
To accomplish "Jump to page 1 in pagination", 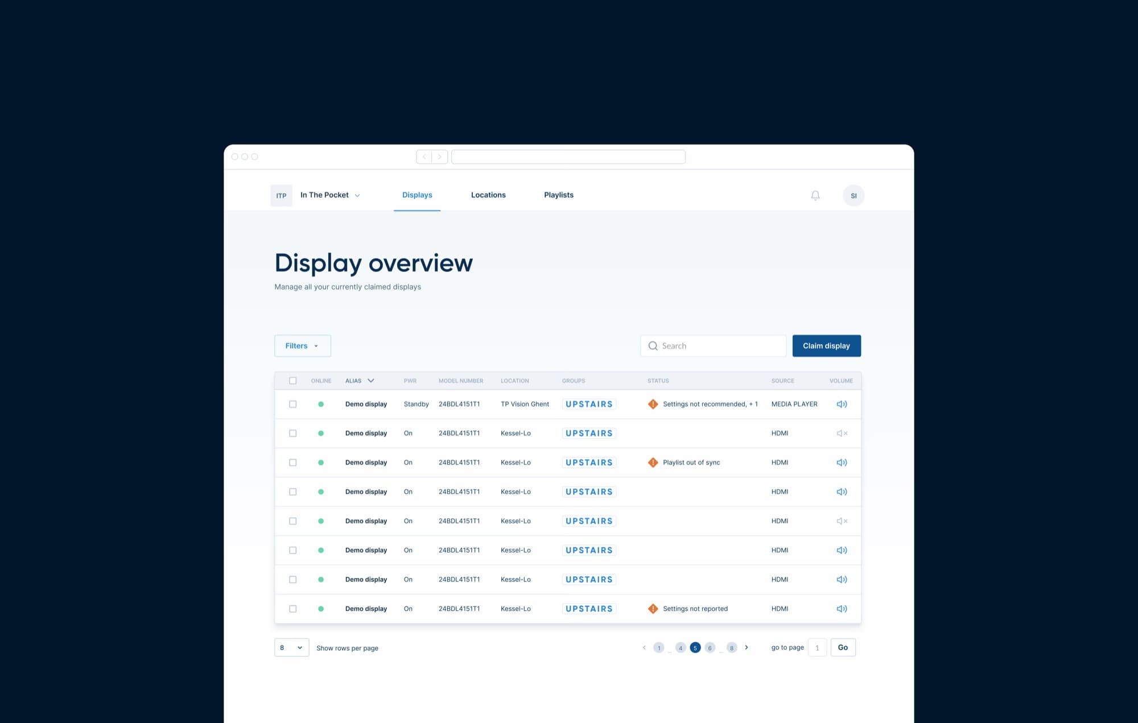I will coord(659,648).
